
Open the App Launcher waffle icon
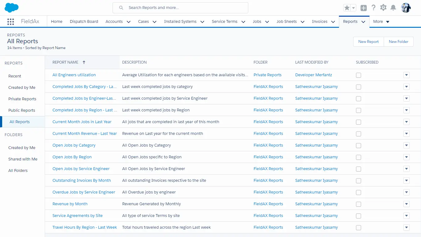(10, 21)
